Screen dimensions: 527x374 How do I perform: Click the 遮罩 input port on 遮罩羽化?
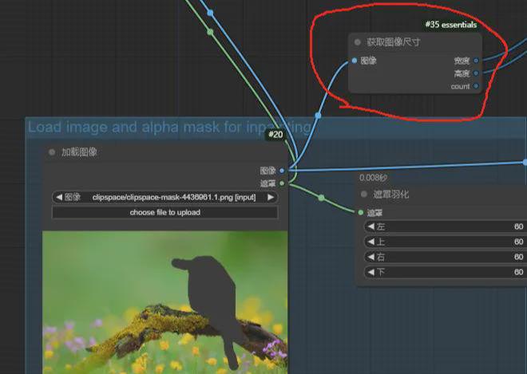click(x=361, y=212)
